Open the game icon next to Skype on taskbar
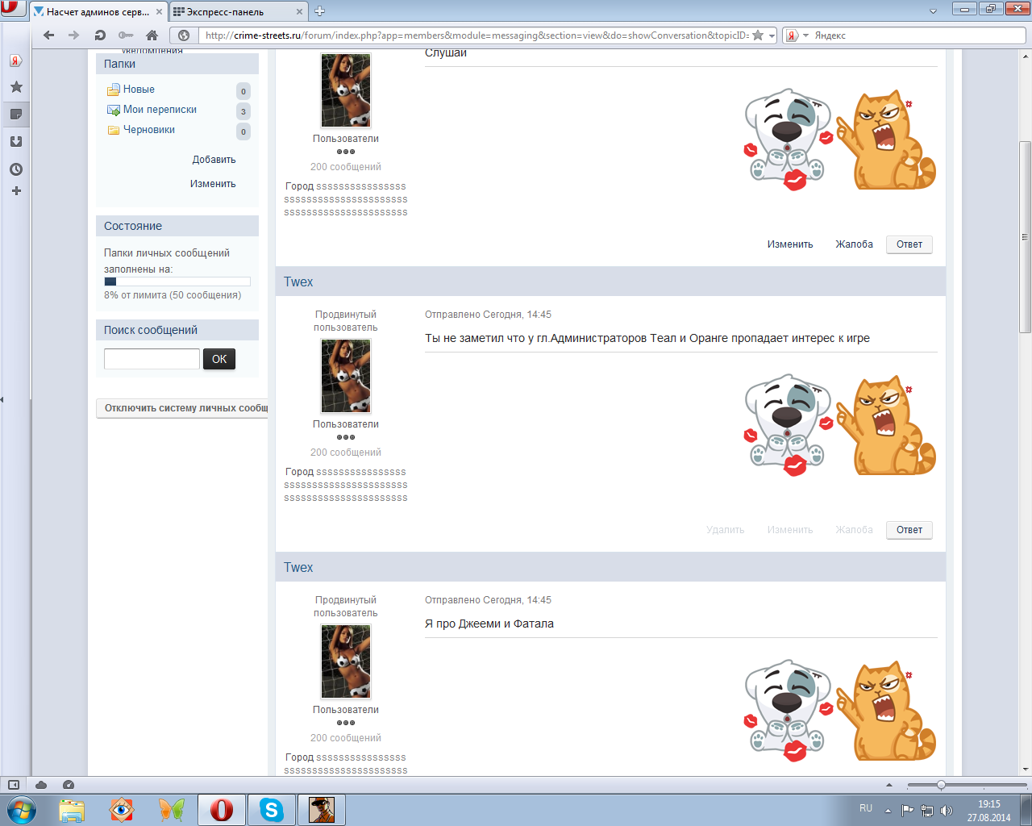The image size is (1032, 826). [x=322, y=809]
